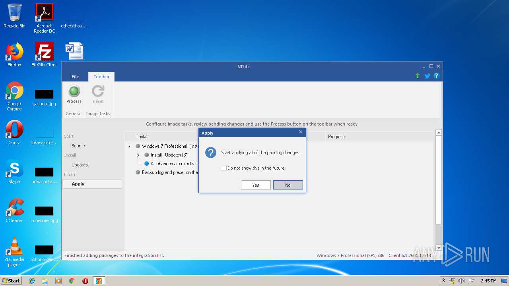Open Opera from the taskbar
This screenshot has height=286, width=509.
pos(85,281)
